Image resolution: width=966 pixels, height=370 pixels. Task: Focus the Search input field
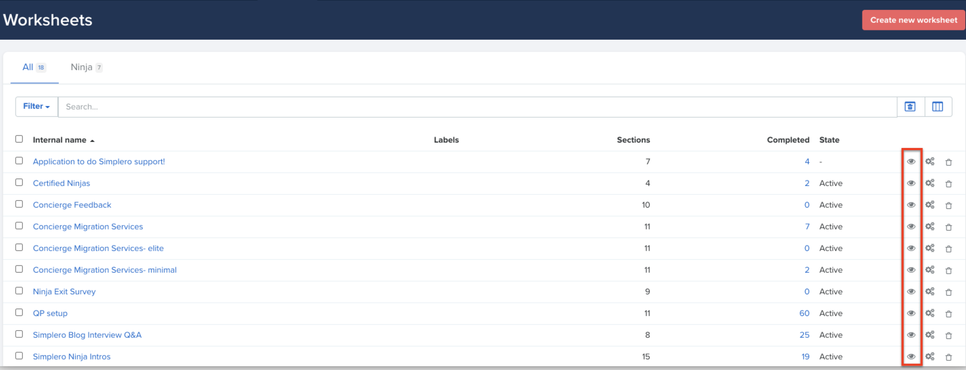[x=478, y=107]
